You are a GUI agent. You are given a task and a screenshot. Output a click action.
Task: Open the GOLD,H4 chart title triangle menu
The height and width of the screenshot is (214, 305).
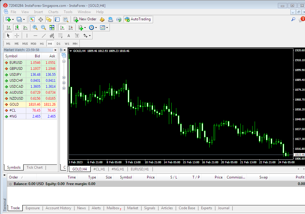(71, 51)
